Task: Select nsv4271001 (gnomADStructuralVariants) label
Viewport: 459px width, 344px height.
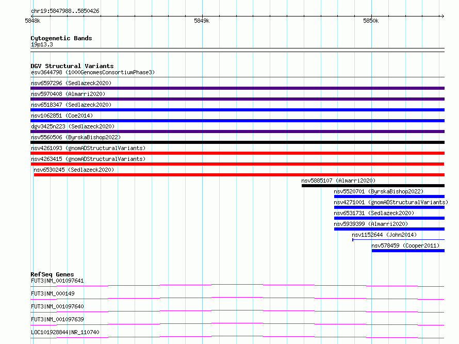Action: click(x=391, y=202)
